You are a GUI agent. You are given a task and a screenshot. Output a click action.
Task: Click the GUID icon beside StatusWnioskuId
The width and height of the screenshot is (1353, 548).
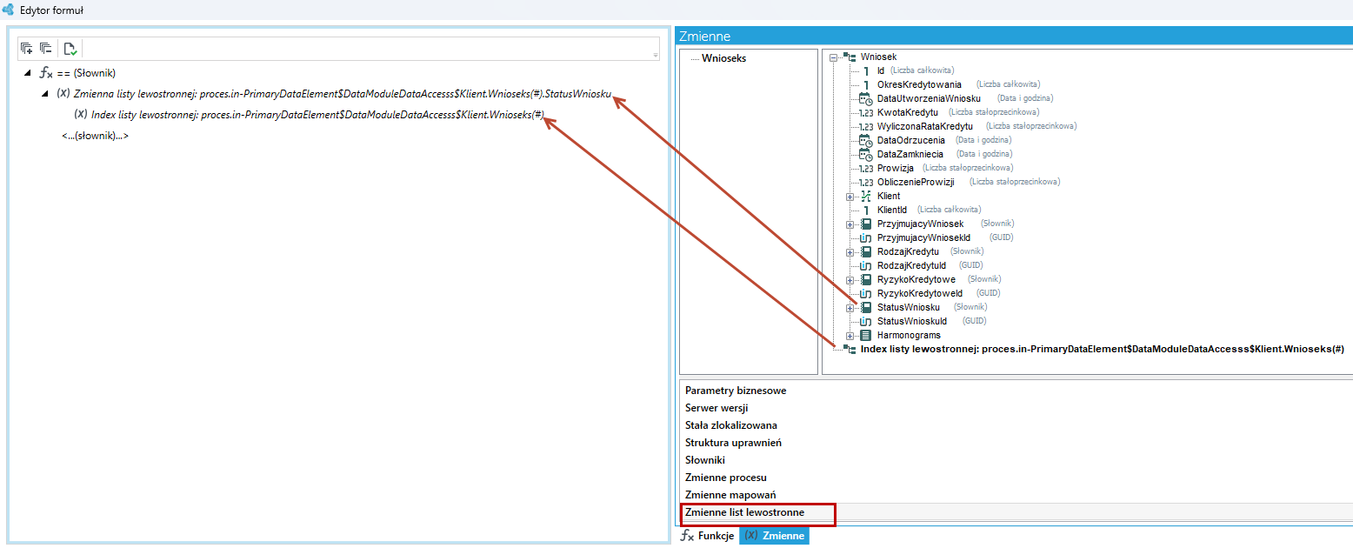coord(865,321)
